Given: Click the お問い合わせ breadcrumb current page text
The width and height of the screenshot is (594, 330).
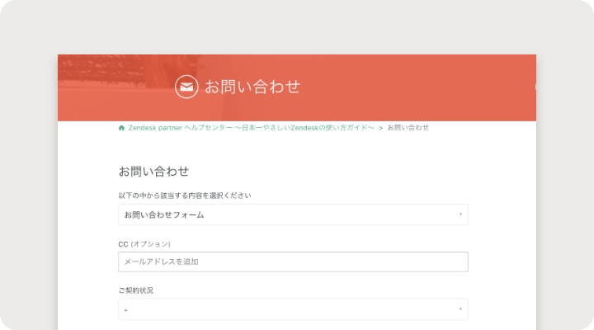Looking at the screenshot, I should (408, 128).
